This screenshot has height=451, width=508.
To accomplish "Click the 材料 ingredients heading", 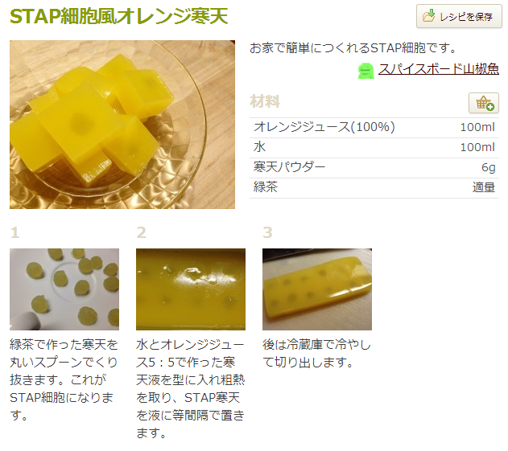I will [265, 101].
